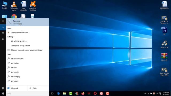Viewport: 171px width, 96px height.
Task: Select idm 6.33 archive icon
Action: tap(164, 57)
